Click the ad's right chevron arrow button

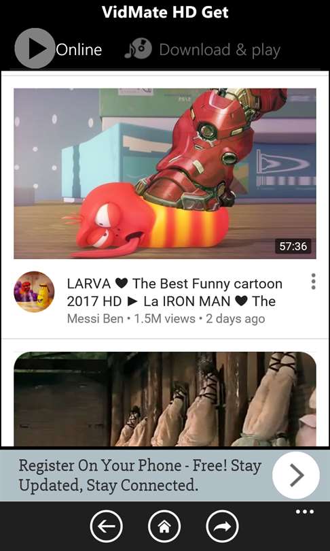click(x=296, y=475)
